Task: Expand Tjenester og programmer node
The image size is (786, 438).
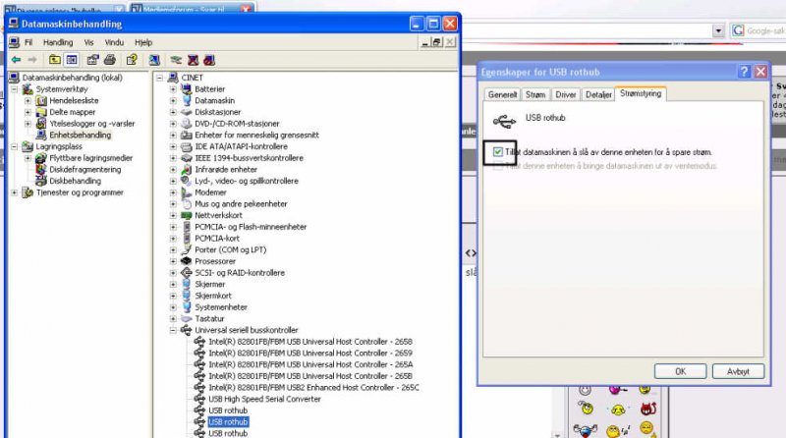Action: point(15,192)
